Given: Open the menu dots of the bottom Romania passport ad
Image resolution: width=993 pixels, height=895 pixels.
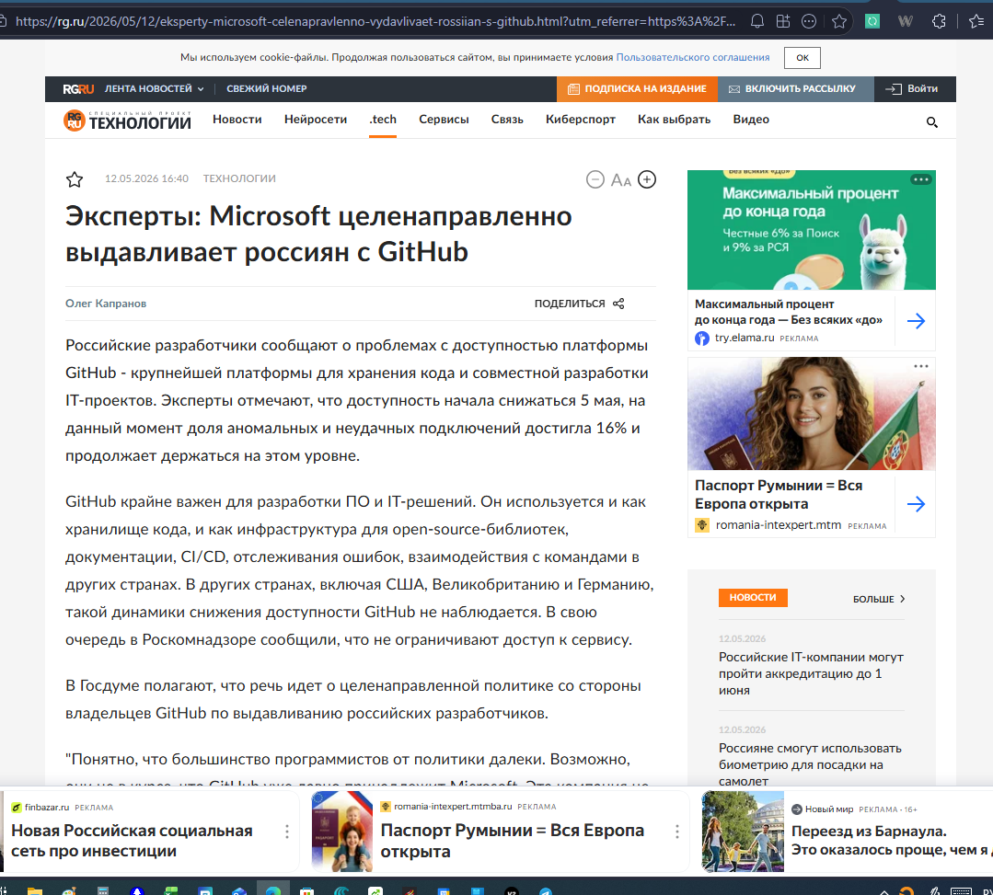Looking at the screenshot, I should pyautogui.click(x=677, y=832).
